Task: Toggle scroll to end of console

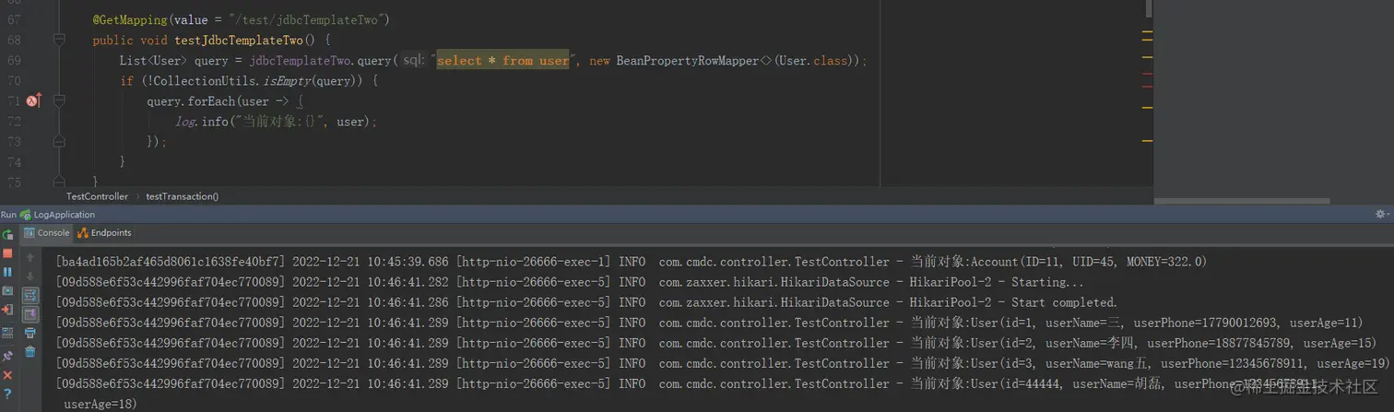Action: pos(30,313)
